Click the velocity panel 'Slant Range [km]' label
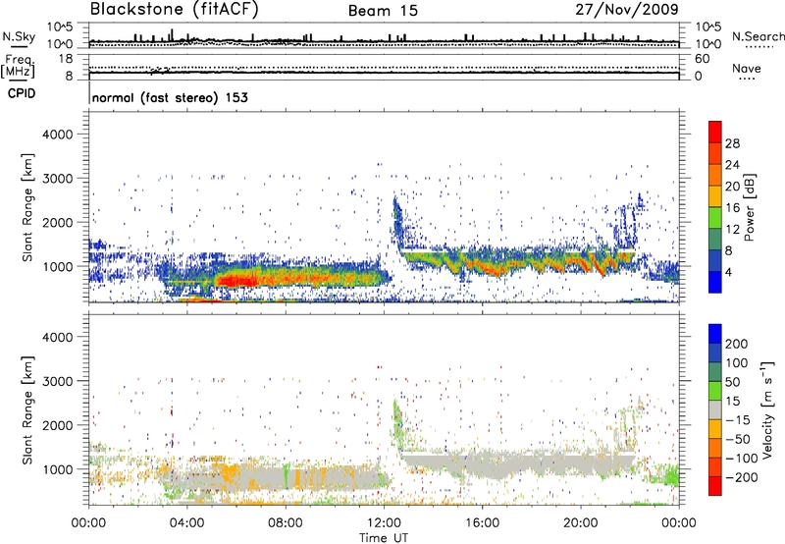The image size is (785, 544). (27, 409)
